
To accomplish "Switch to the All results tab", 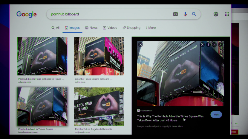I will tap(55, 28).
